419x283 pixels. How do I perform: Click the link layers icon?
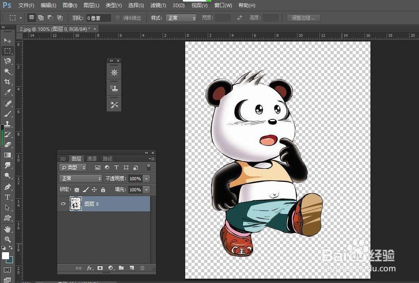(x=78, y=268)
